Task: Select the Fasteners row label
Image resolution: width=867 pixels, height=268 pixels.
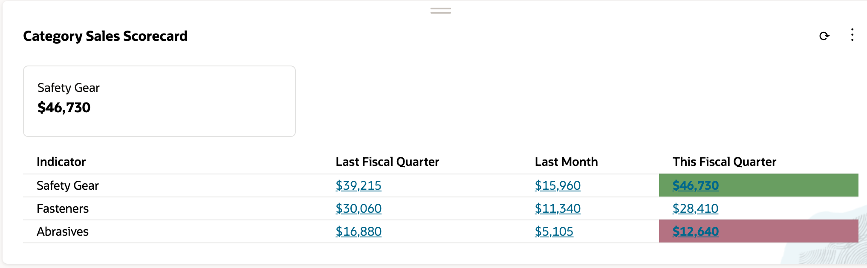Action: [x=63, y=208]
